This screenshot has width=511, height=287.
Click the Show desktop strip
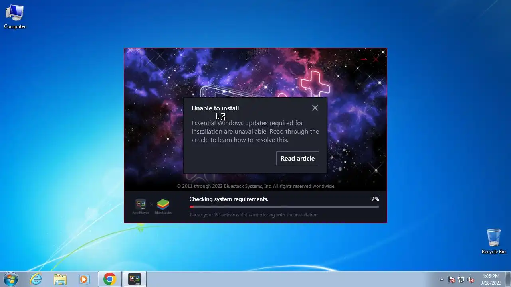(508, 279)
